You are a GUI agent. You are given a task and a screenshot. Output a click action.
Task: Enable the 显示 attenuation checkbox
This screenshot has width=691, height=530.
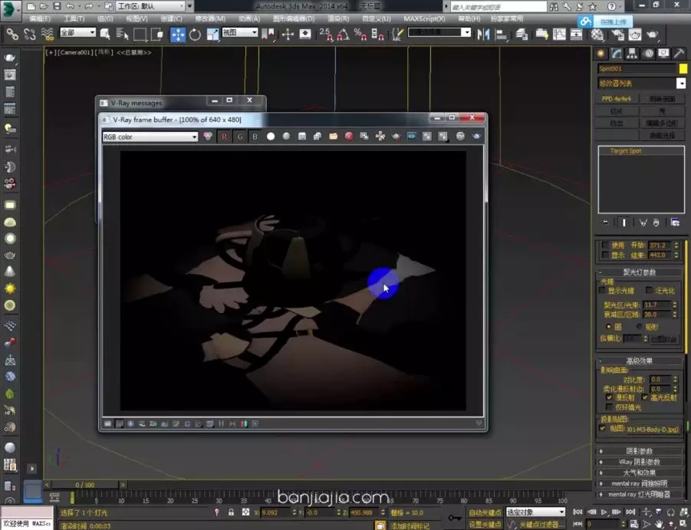605,255
